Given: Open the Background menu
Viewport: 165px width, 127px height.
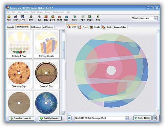Looking at the screenshot, I should click(x=58, y=12).
